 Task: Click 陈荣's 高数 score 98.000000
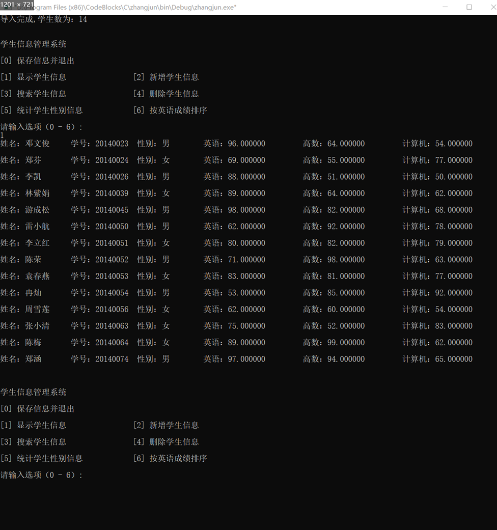(x=346, y=260)
